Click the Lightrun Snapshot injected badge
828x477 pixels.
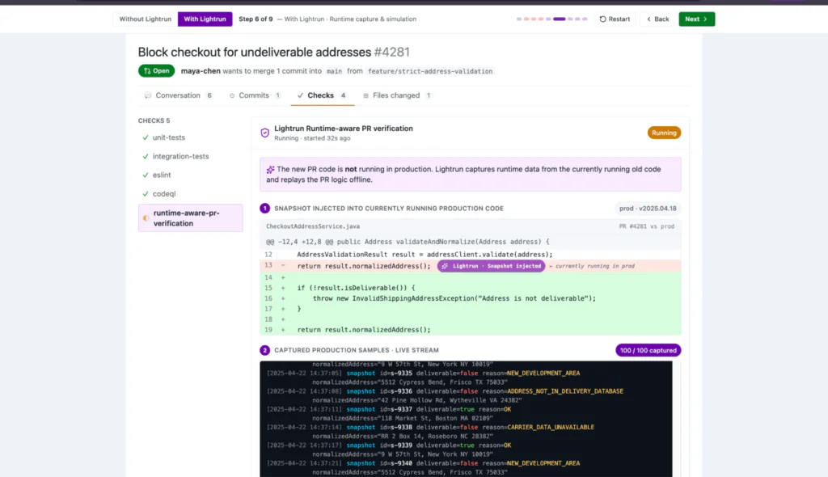pyautogui.click(x=491, y=266)
